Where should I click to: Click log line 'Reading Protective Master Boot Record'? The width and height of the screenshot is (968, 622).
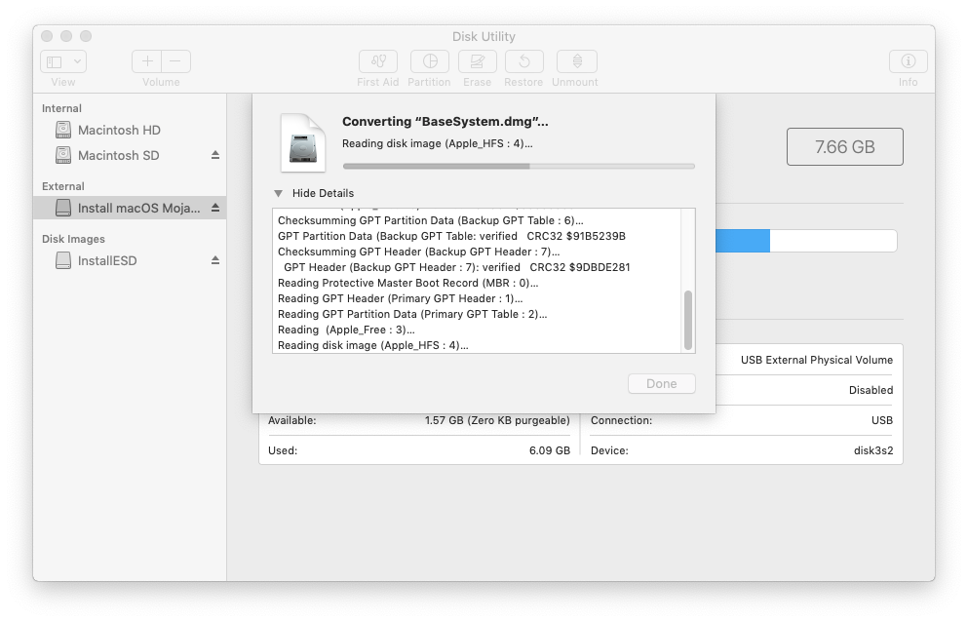[x=408, y=283]
